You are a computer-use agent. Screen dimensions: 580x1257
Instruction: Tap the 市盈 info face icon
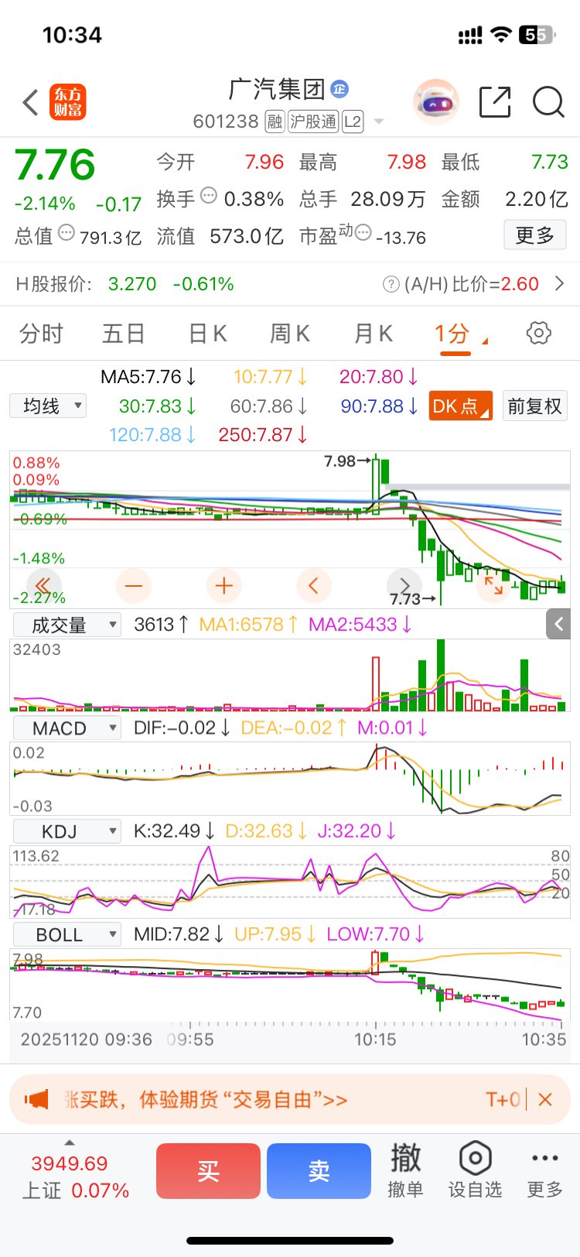click(x=363, y=232)
